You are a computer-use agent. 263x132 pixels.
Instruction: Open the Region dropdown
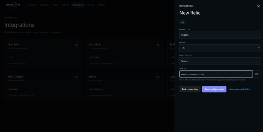click(x=220, y=48)
